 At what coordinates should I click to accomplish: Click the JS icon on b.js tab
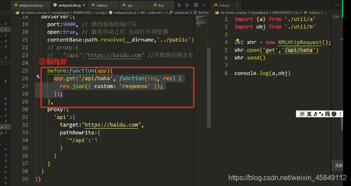[x=155, y=5]
